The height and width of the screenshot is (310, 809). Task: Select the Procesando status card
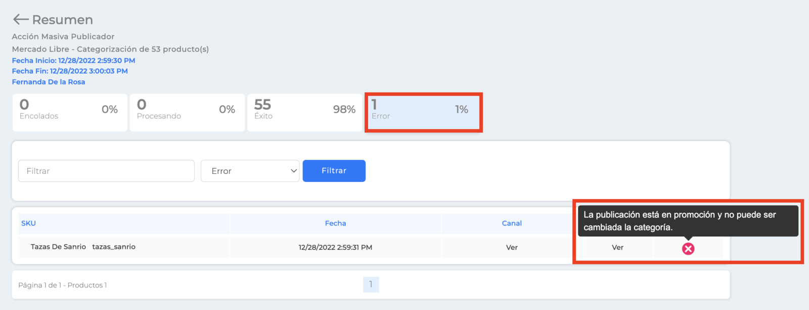(187, 112)
